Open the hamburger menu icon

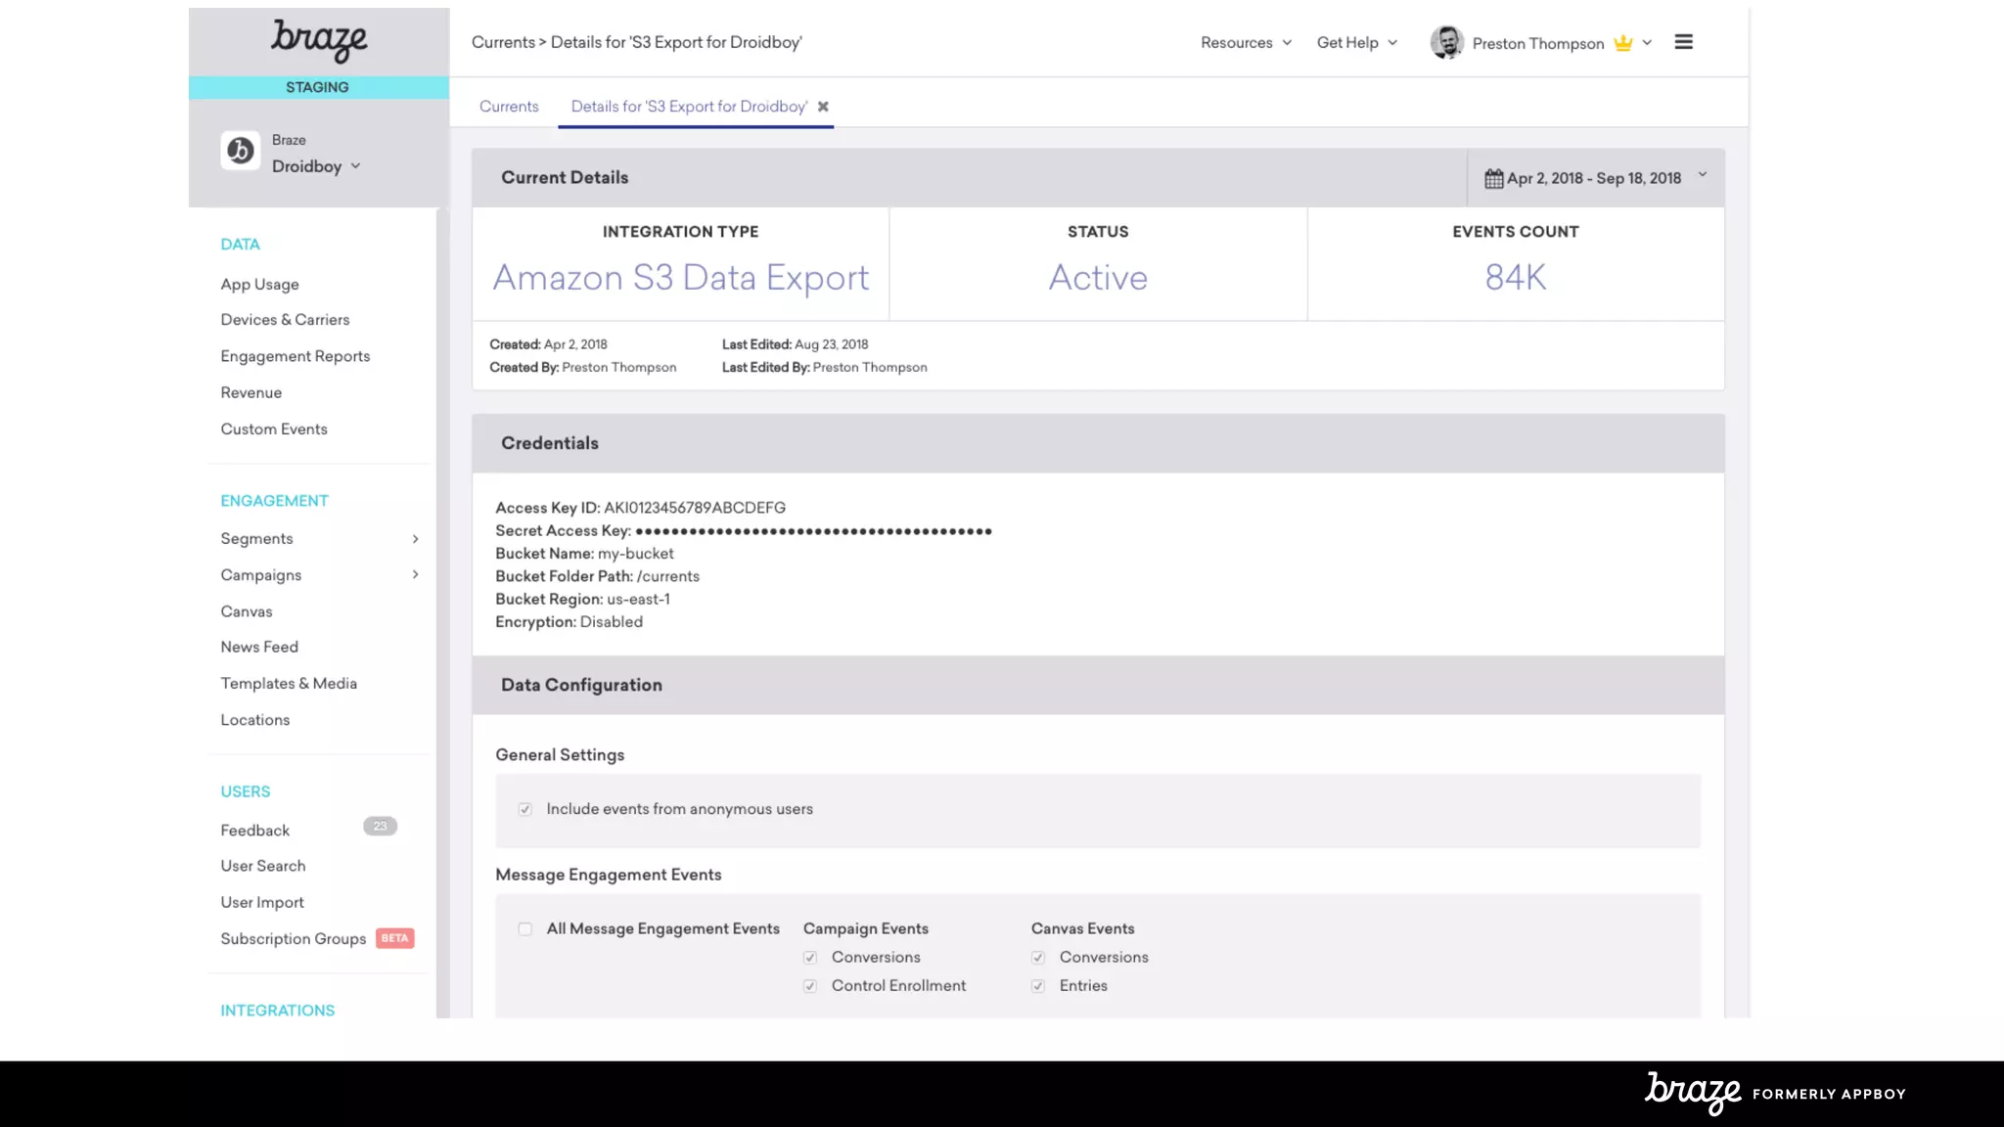(x=1683, y=42)
